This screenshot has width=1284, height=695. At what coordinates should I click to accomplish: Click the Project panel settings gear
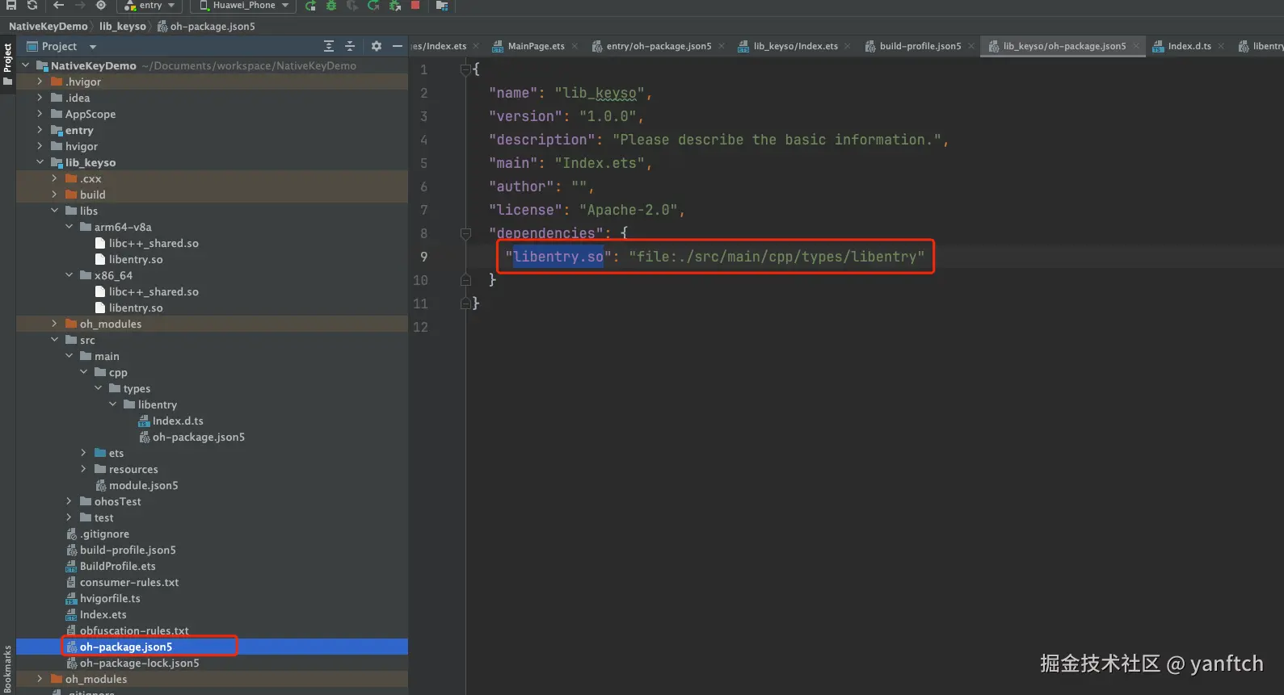pyautogui.click(x=376, y=46)
